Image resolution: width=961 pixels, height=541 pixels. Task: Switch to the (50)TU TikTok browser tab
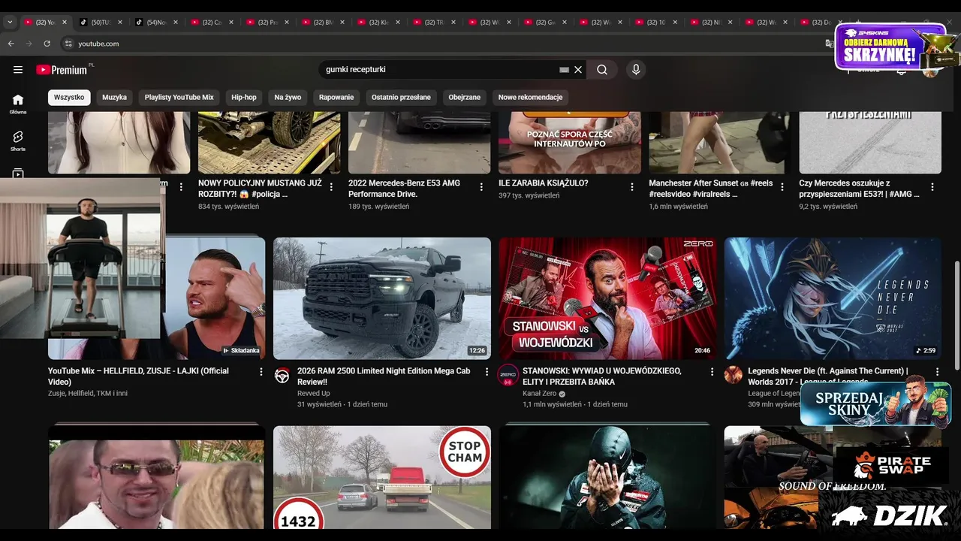coord(101,23)
